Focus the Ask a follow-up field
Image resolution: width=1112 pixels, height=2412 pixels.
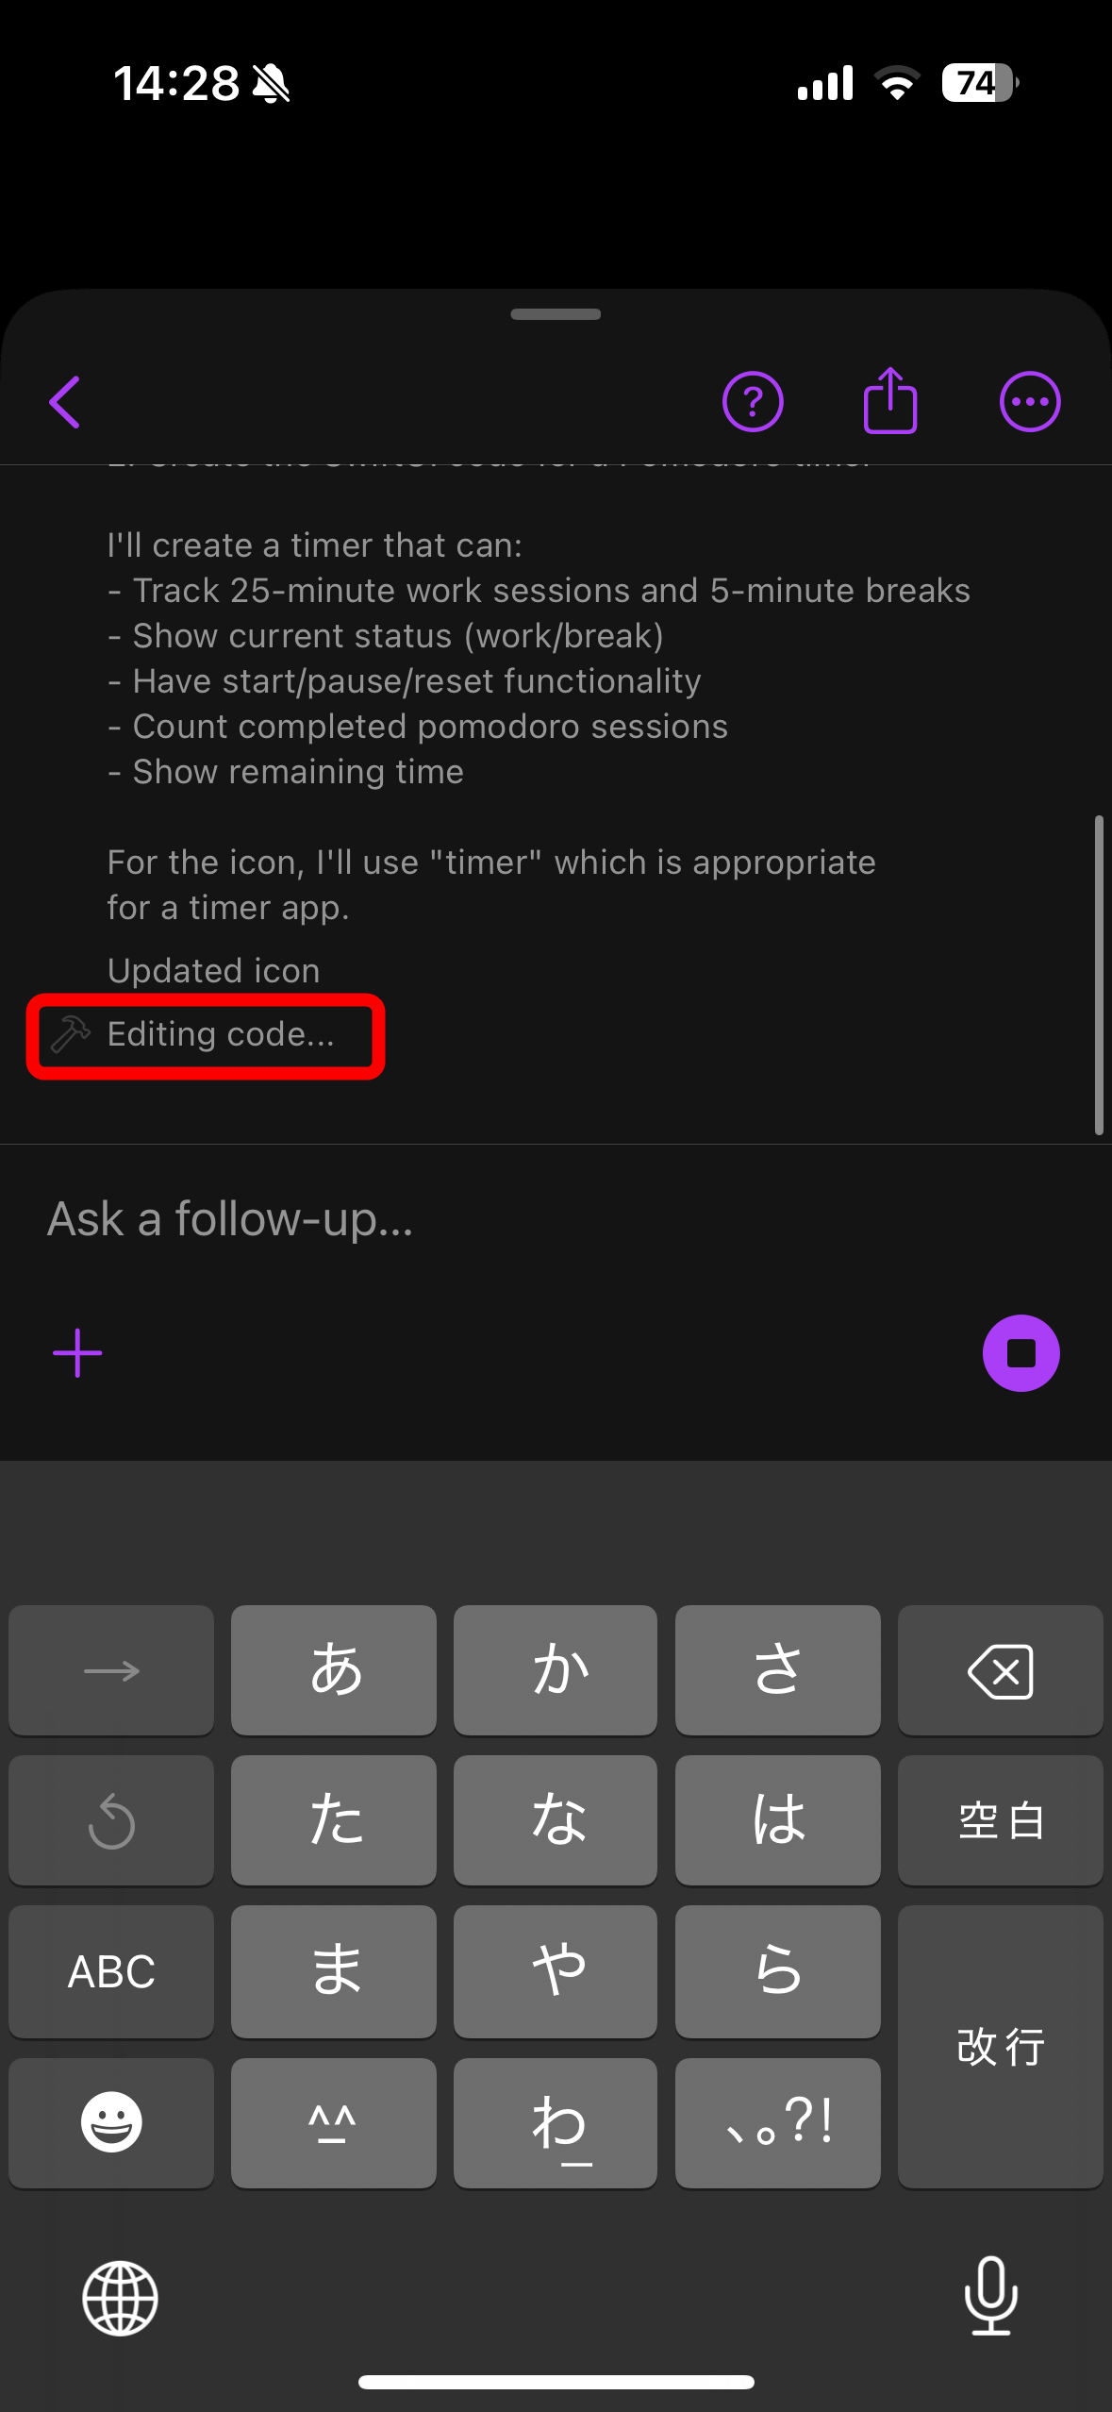click(x=556, y=1219)
